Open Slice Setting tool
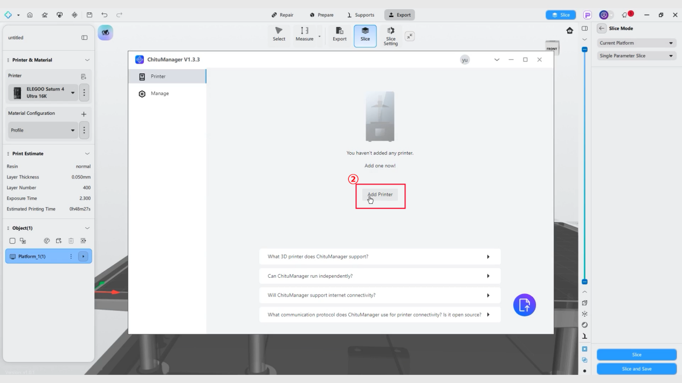Viewport: 682px width, 383px height. (x=391, y=36)
